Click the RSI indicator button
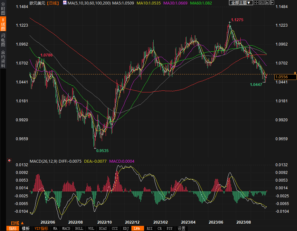Image resolution: width=297 pixels, height=231 pixels. (150, 228)
